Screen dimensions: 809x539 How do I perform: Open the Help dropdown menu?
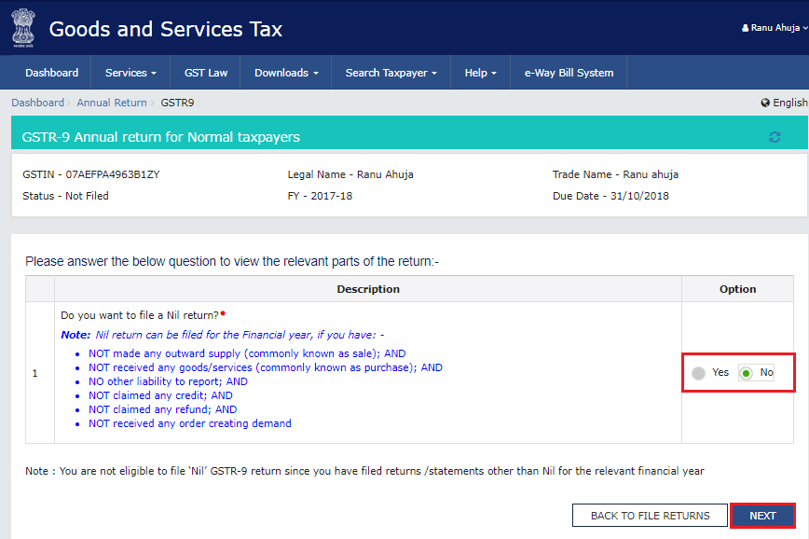[480, 73]
